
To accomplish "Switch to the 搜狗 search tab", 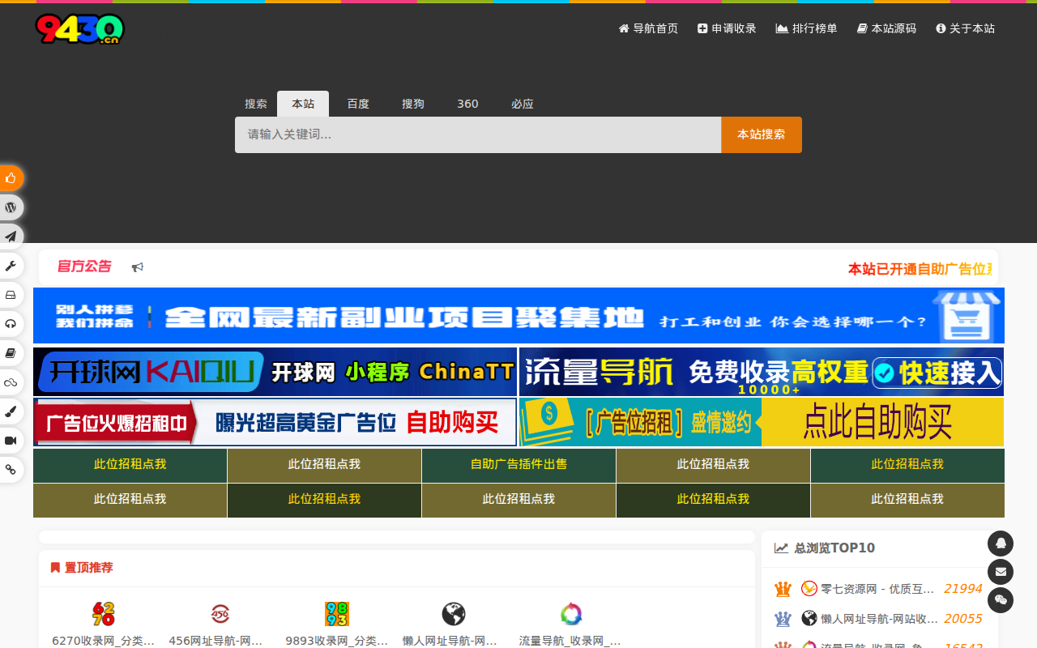I will click(412, 104).
